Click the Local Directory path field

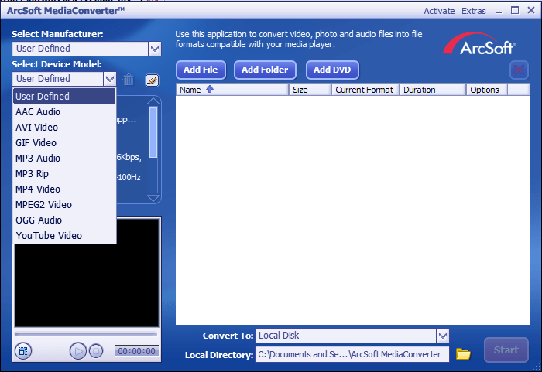352,354
